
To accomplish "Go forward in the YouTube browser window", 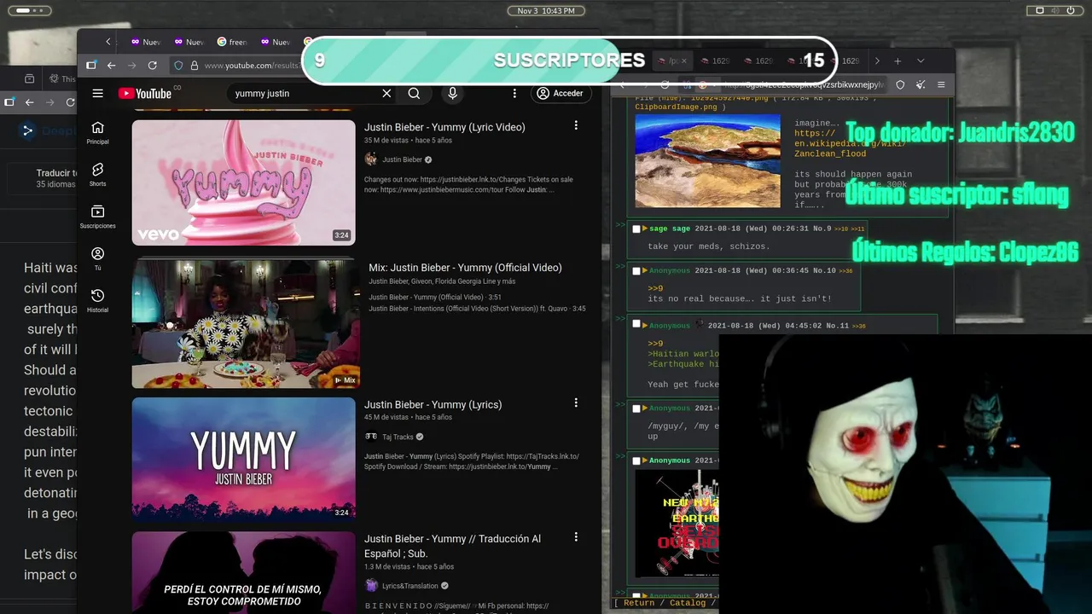I will click(131, 66).
